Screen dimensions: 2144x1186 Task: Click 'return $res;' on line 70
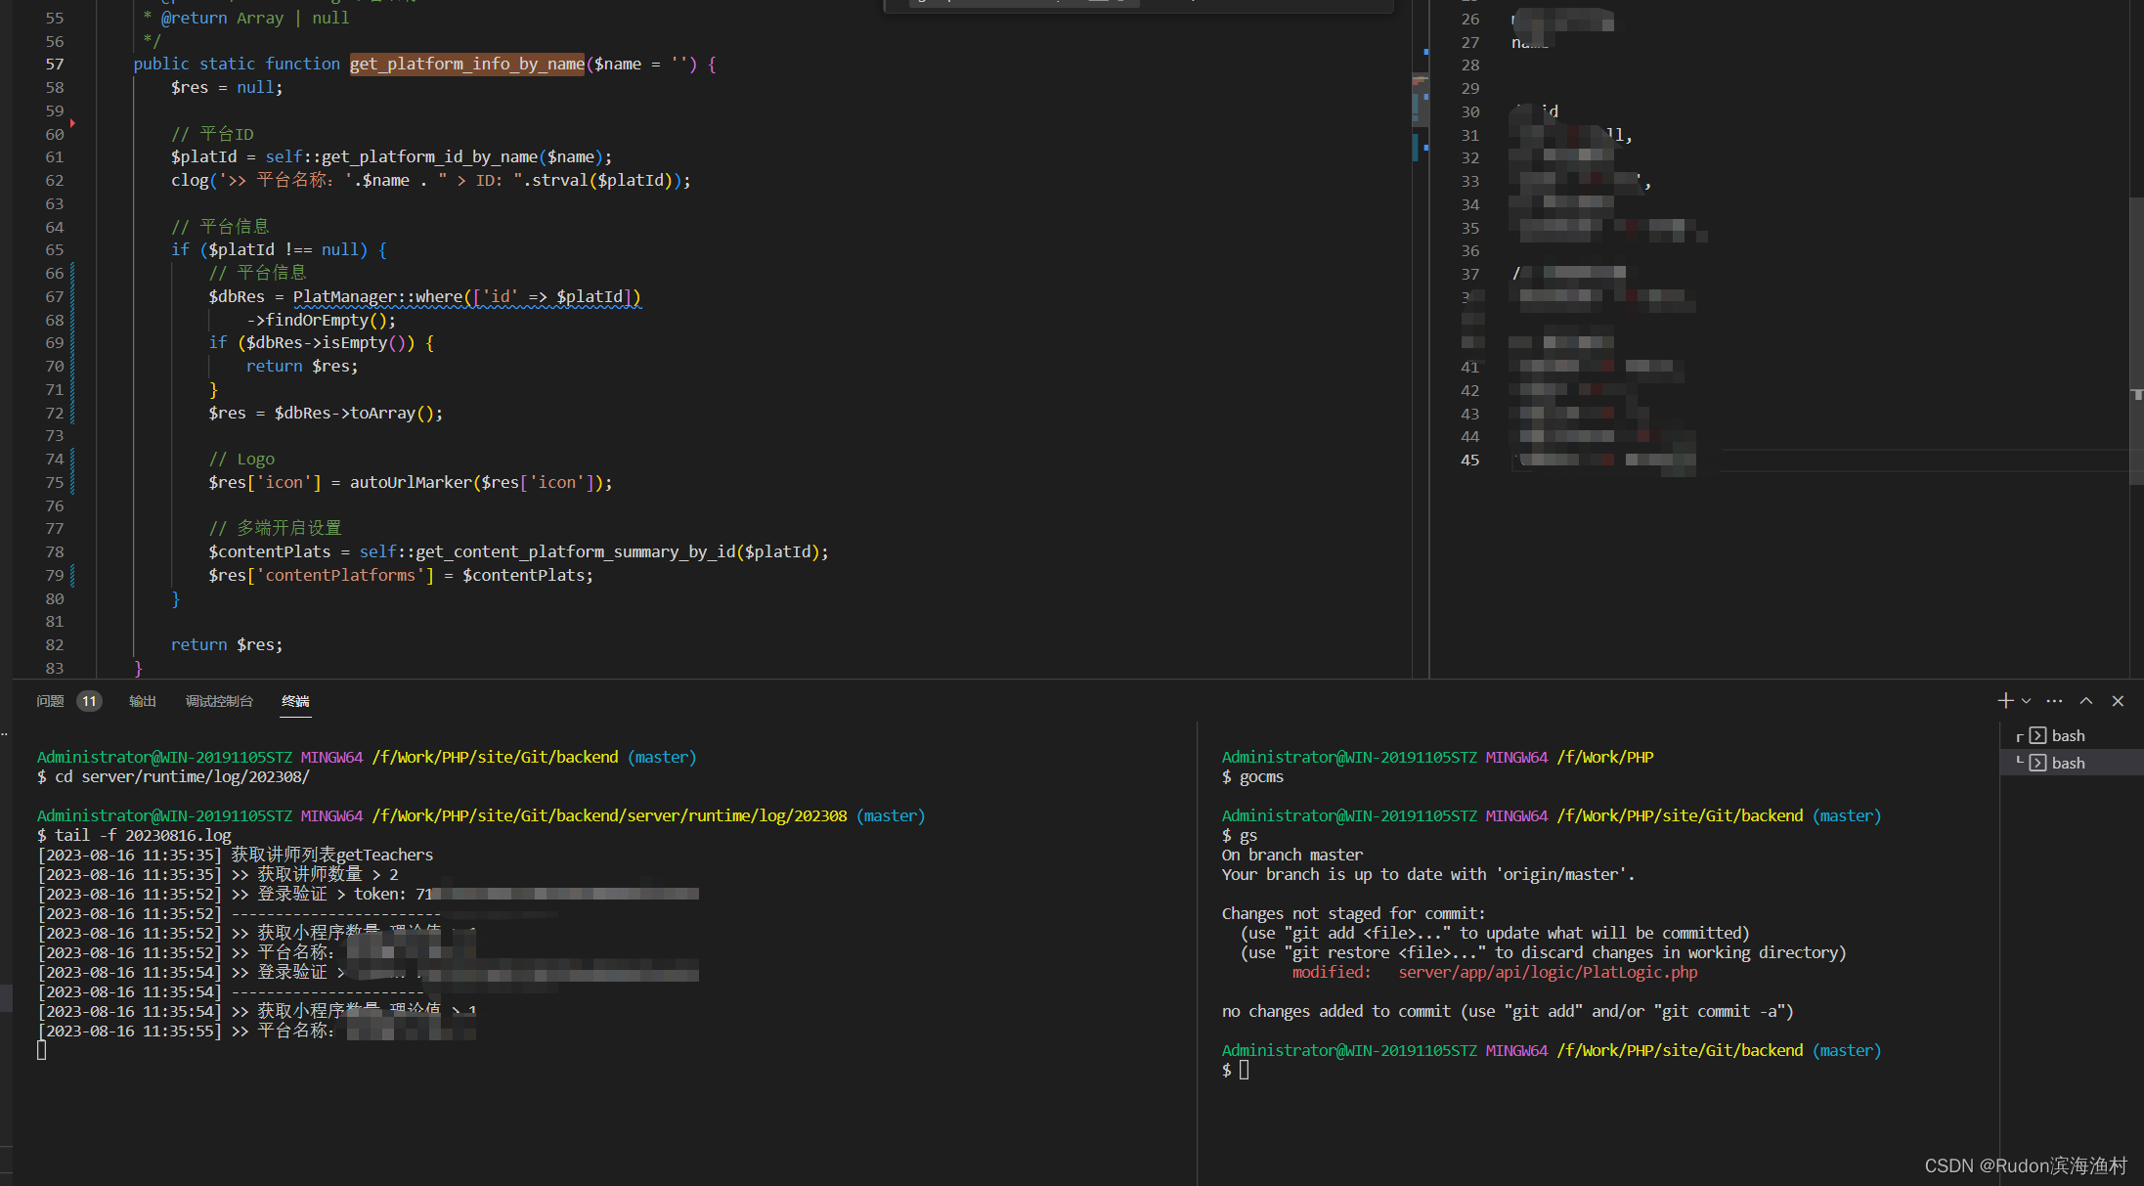pyautogui.click(x=302, y=366)
